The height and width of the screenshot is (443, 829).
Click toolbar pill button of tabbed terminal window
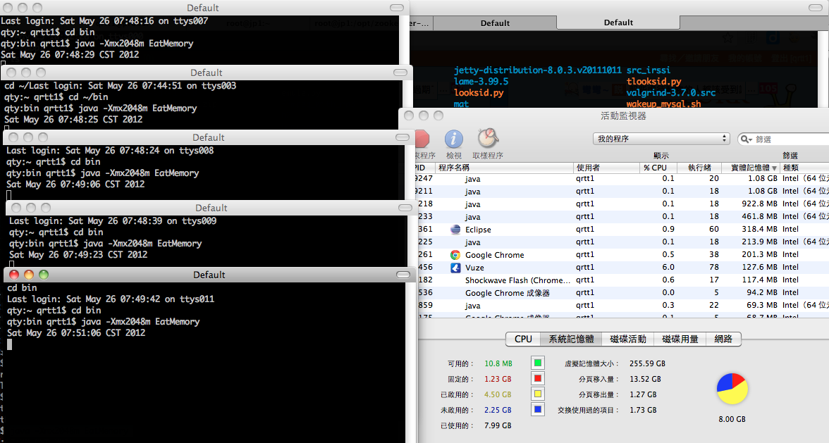816,7
